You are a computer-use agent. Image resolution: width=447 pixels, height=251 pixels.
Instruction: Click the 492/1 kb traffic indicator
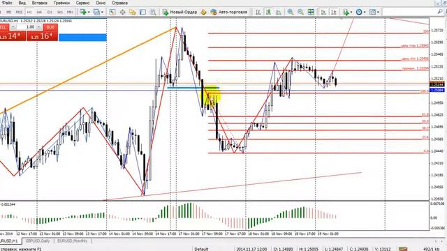click(x=432, y=249)
